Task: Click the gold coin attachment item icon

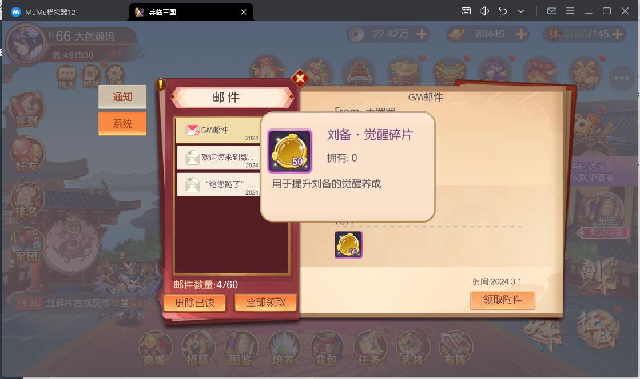Action: tap(348, 245)
